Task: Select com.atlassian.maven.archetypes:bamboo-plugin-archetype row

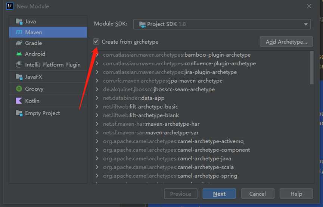Action: [x=201, y=55]
